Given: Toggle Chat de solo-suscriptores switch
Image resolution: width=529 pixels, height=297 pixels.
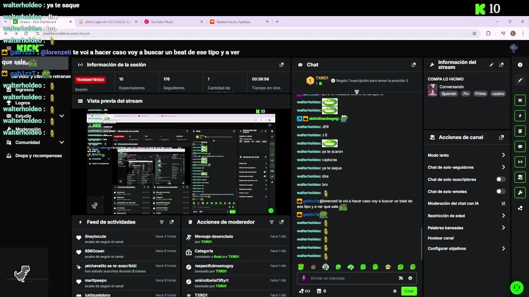Looking at the screenshot, I should [500, 179].
